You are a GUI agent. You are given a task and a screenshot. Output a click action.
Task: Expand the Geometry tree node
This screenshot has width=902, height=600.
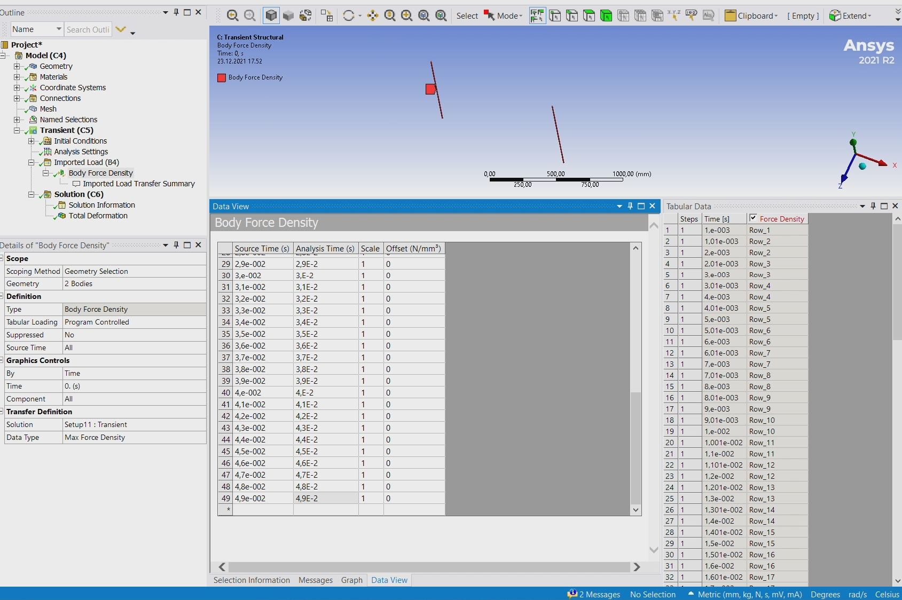coord(17,66)
